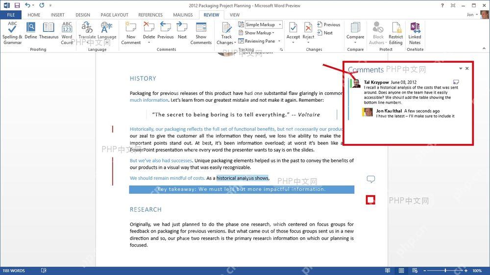This screenshot has height=275, width=490.
Task: Open Linked Notes in OneNote
Action: tap(415, 33)
